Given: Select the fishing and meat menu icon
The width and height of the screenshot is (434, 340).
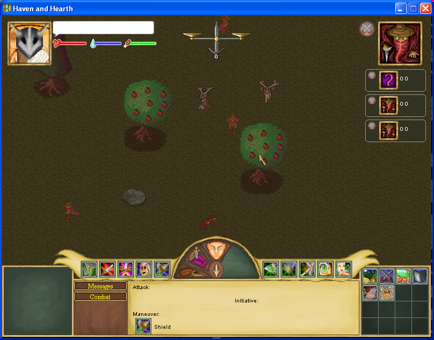Looking at the screenshot, I should [403, 276].
